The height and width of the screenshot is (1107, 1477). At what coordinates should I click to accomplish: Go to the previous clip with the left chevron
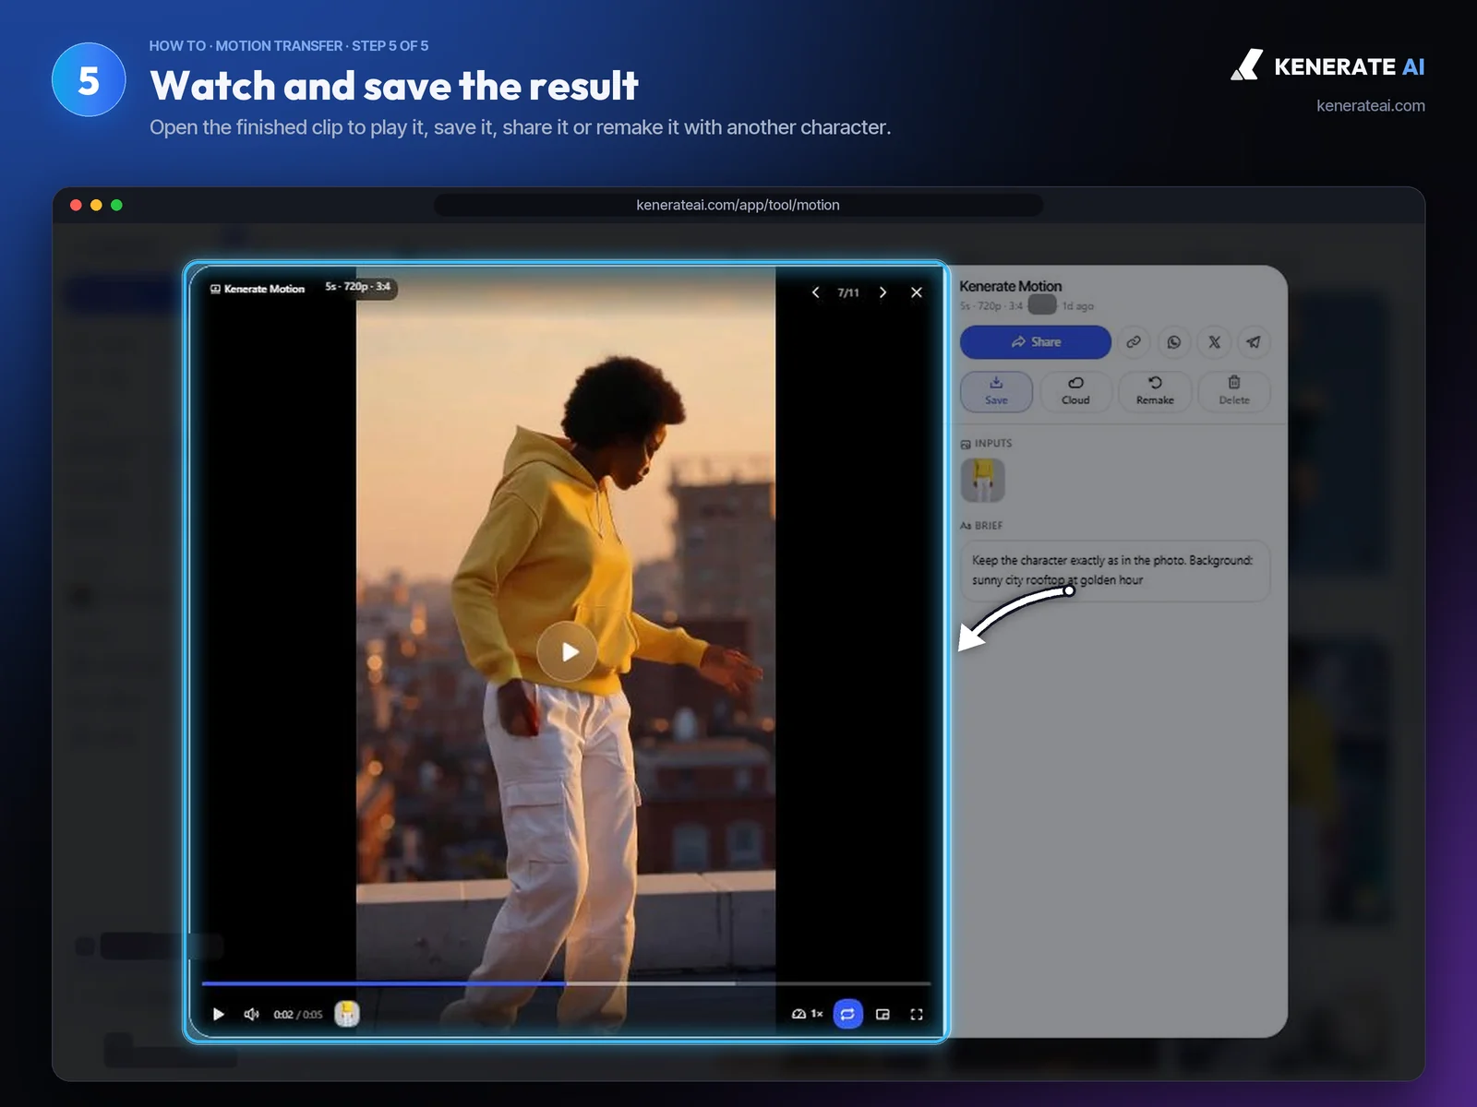coord(815,292)
